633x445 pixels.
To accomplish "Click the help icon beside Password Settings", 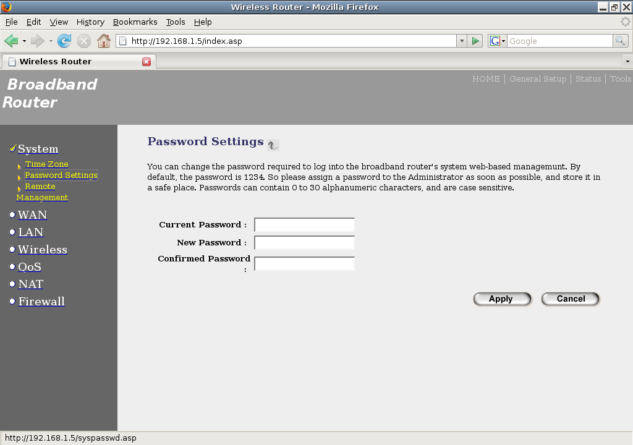I will [x=273, y=145].
